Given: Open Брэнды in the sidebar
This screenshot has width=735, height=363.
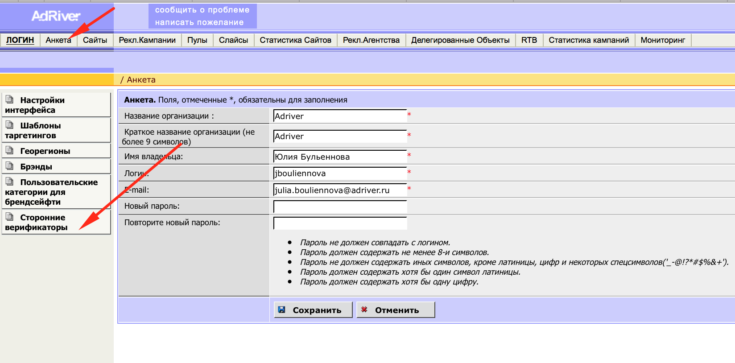Looking at the screenshot, I should coord(56,166).
